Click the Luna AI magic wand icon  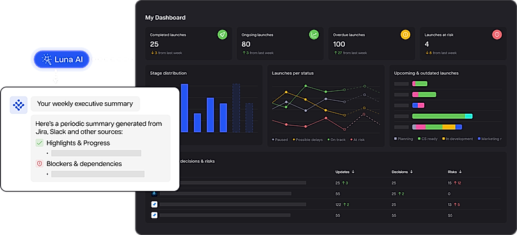pos(47,59)
